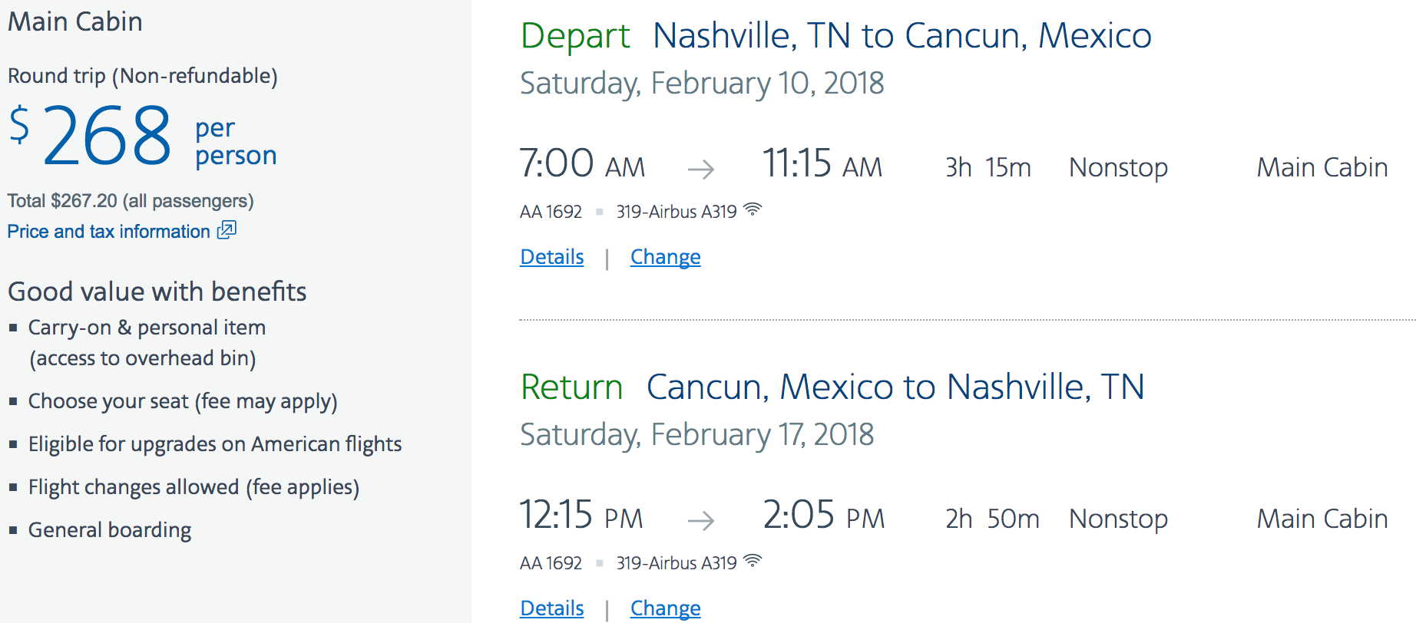
Task: Click 319-Airbus A319 text on departing flight
Action: [676, 212]
